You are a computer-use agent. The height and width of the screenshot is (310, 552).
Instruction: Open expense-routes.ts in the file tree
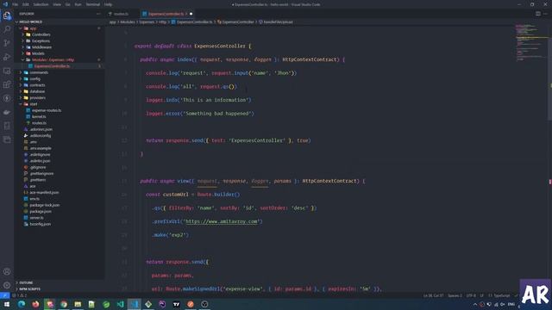pos(60,110)
